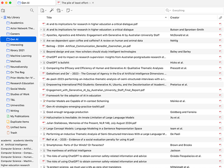Click the Everything search field

point(194,11)
